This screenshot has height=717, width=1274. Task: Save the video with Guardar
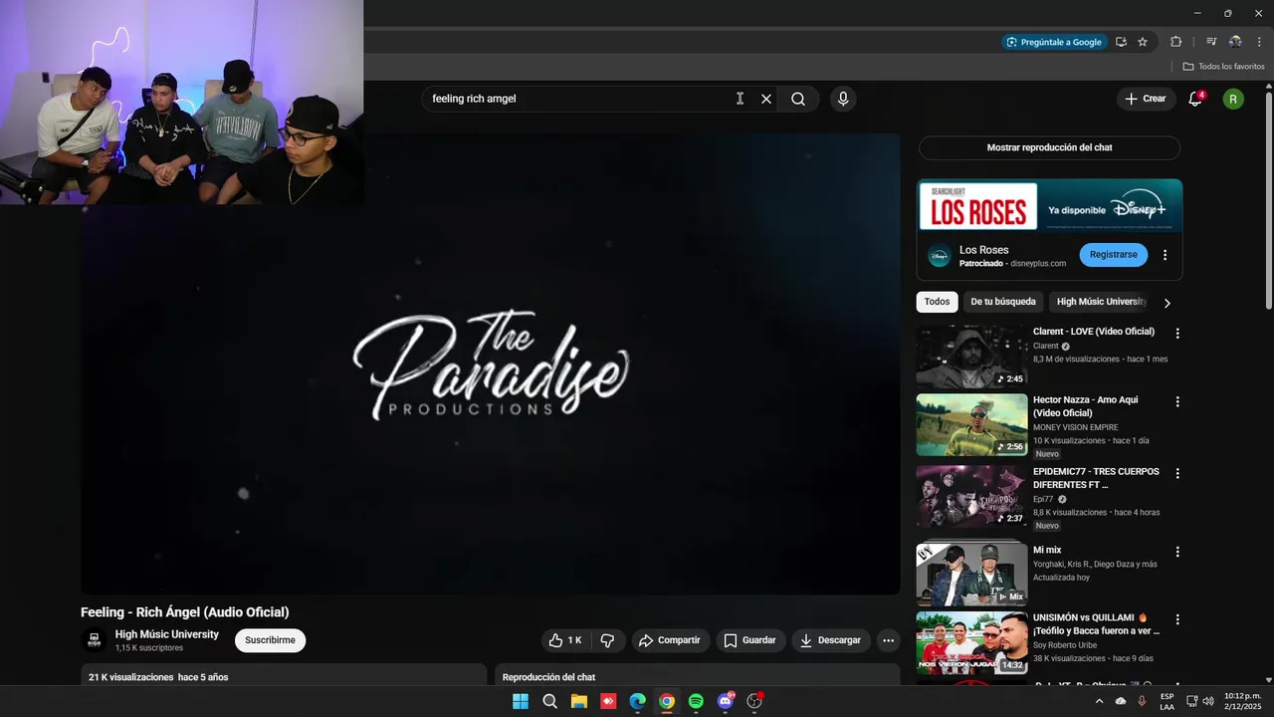[749, 640]
